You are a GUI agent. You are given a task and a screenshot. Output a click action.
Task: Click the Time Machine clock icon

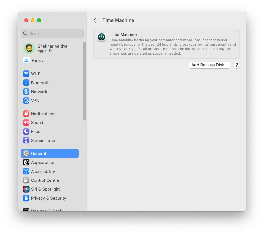101,37
